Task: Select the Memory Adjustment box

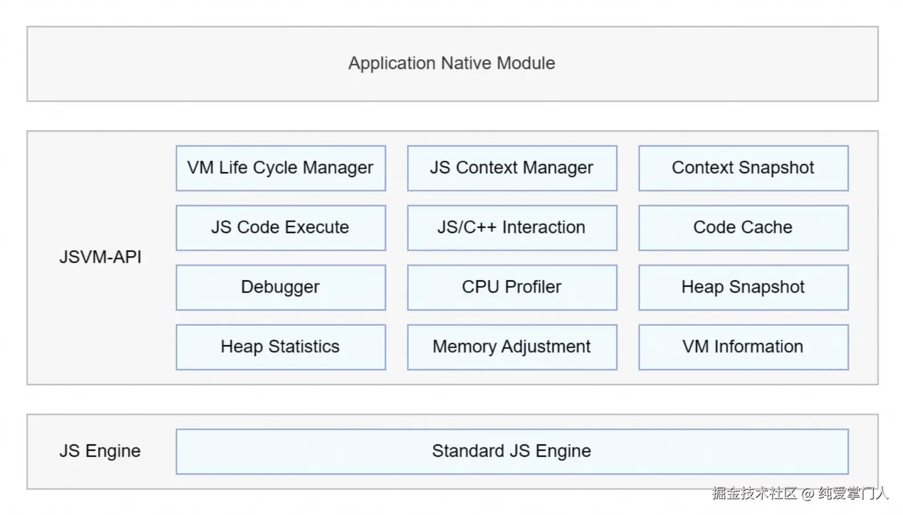Action: [512, 347]
